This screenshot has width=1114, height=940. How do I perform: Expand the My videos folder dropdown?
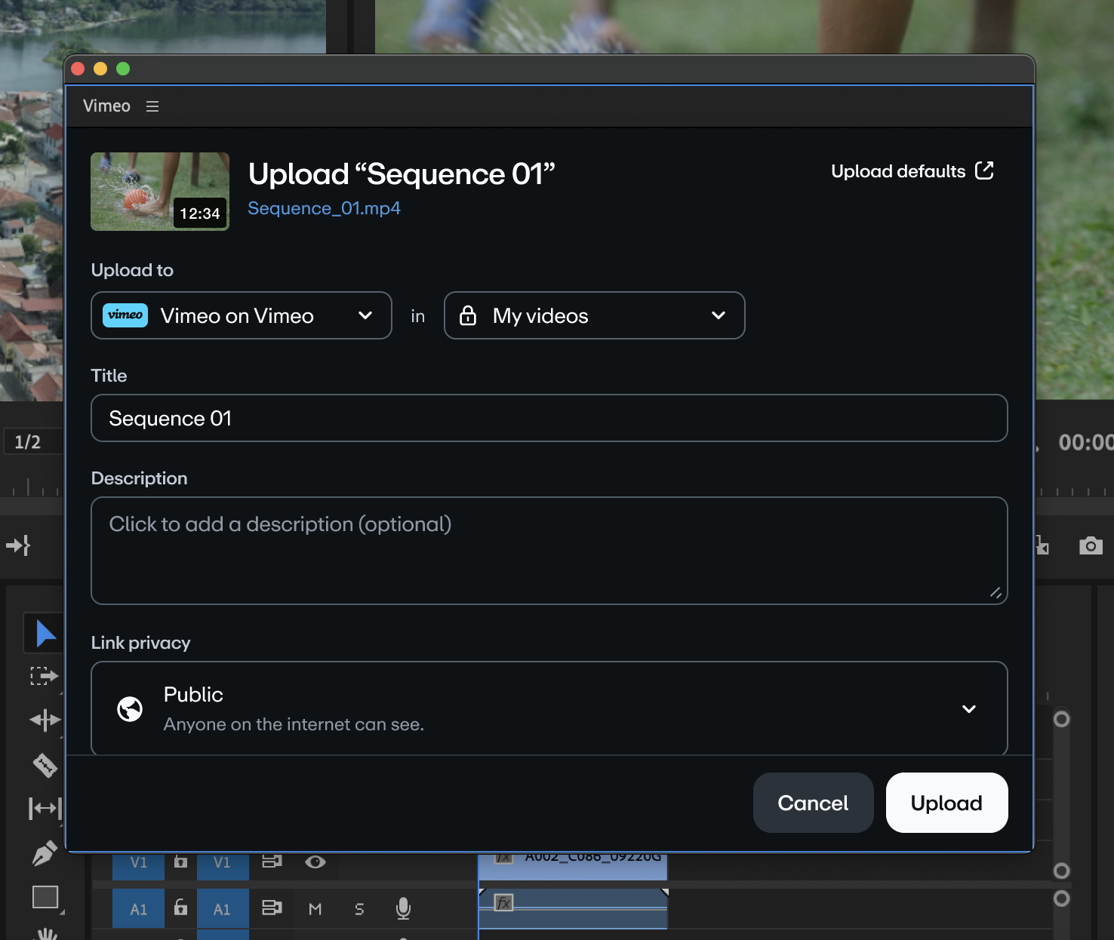click(594, 315)
